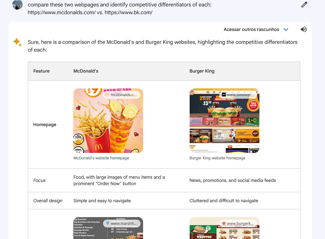
Task: Open the McDonald's menu board image
Action: click(x=108, y=228)
